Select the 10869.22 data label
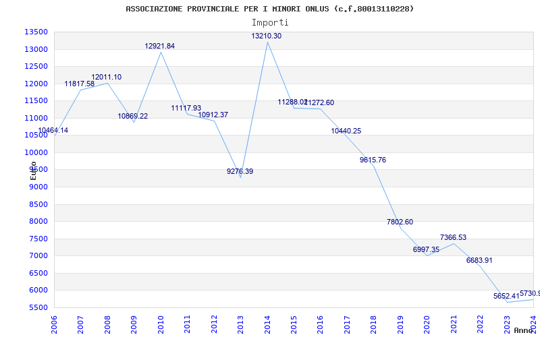540x337 pixels. pos(132,116)
